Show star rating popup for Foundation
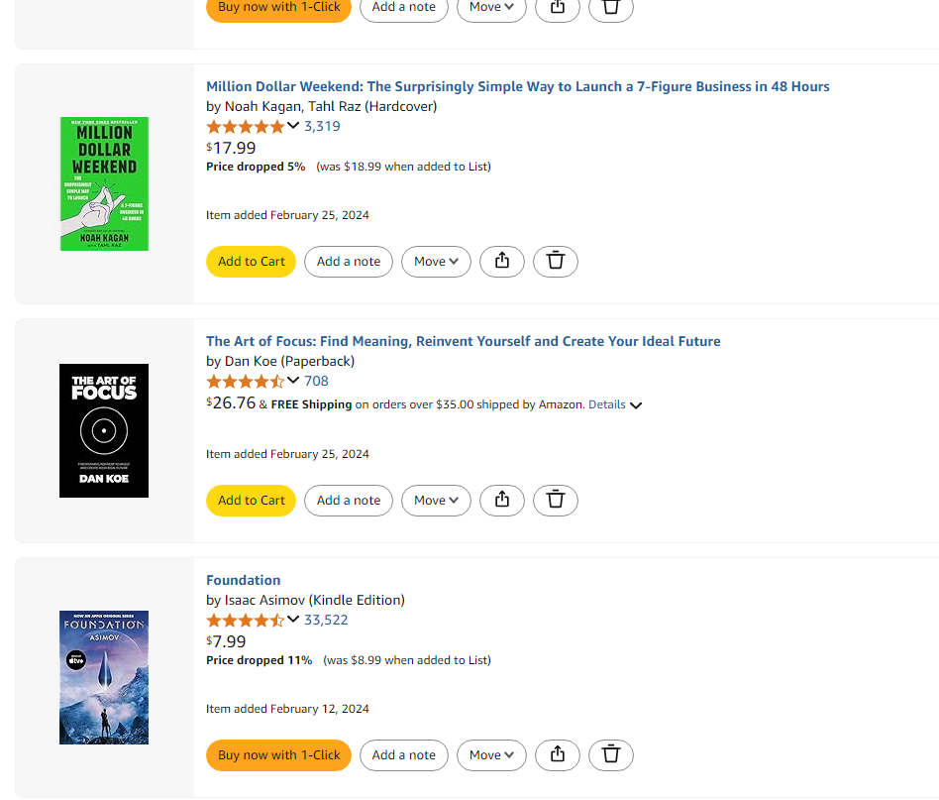The image size is (939, 800). pos(292,620)
